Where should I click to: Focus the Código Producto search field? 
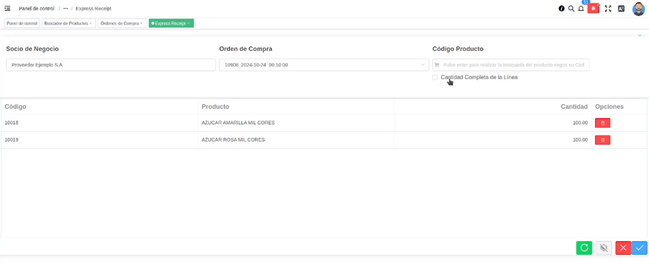(x=512, y=65)
